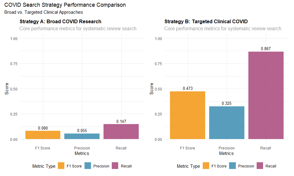This screenshot has width=294, height=176.
Task: Select the tall Recall bar in Strategy B
Action: pyautogui.click(x=266, y=95)
